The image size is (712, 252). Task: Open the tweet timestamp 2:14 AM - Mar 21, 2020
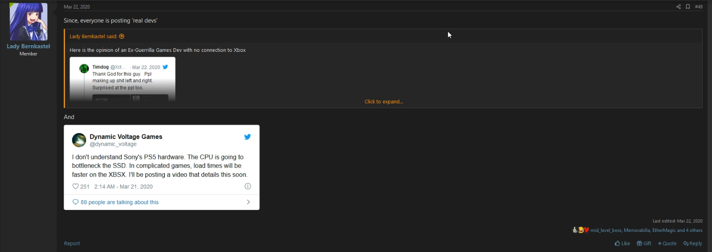pyautogui.click(x=123, y=187)
